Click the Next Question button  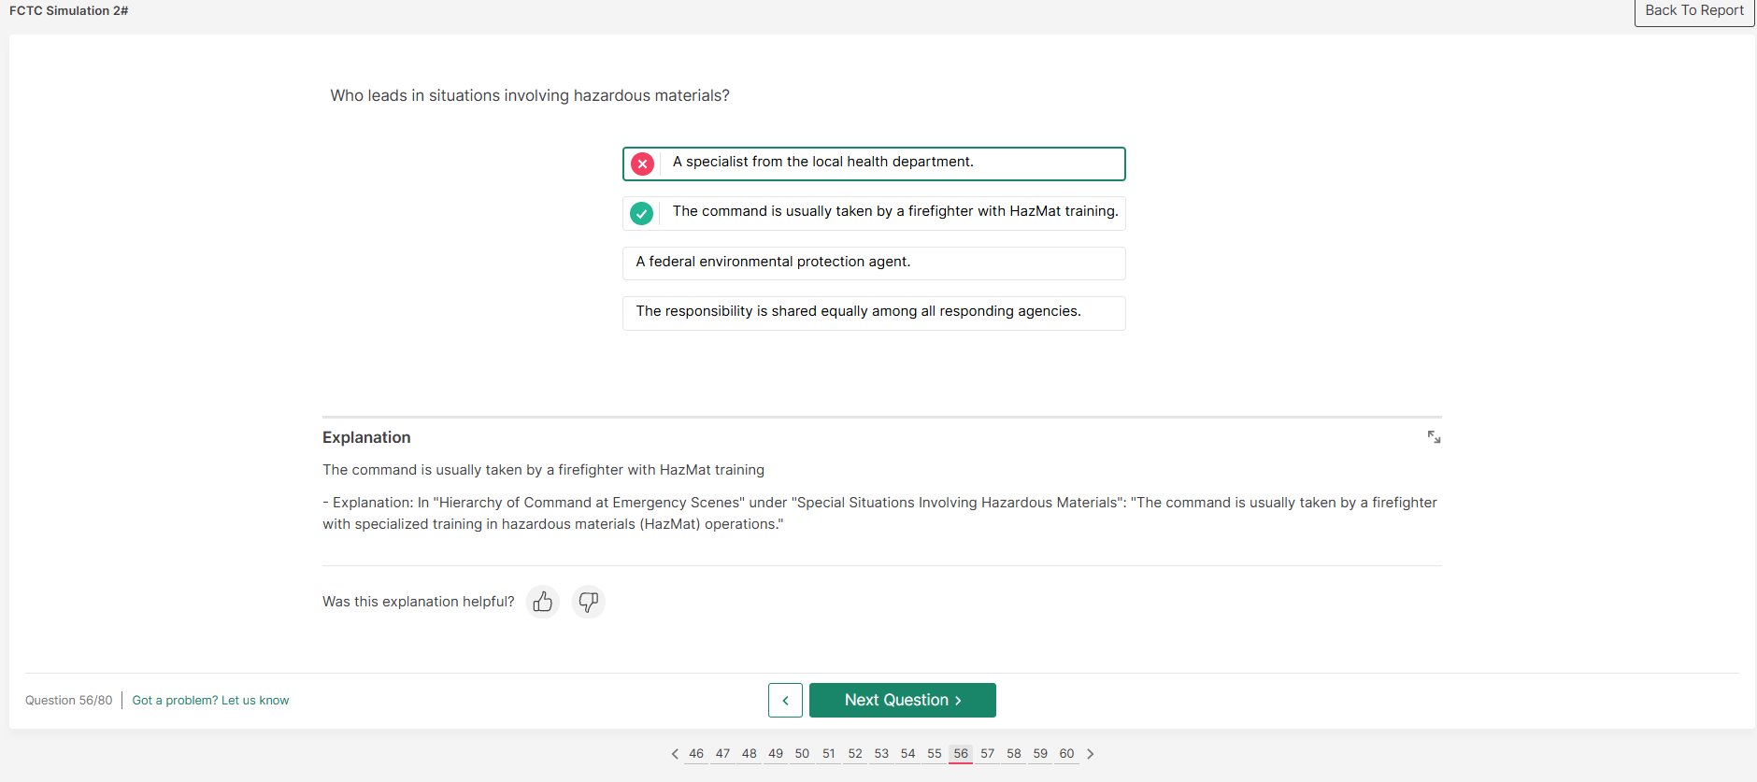coord(902,700)
